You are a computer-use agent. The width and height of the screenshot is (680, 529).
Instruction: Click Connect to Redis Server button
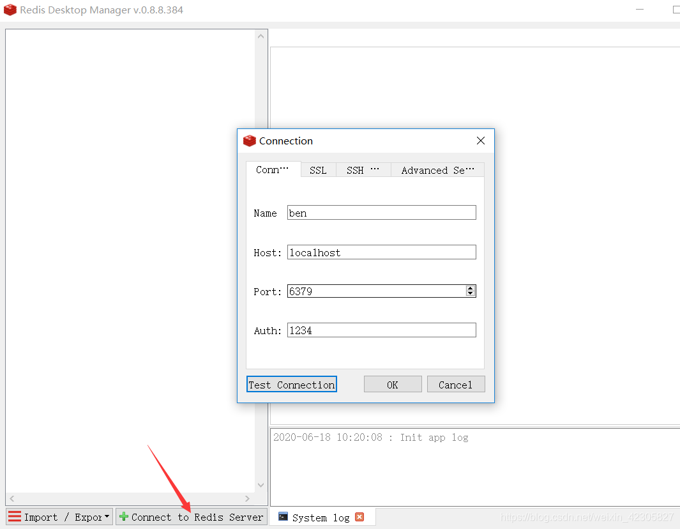point(192,517)
